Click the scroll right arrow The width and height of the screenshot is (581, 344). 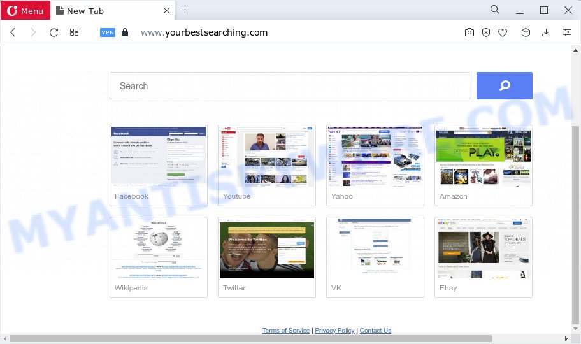[566, 338]
